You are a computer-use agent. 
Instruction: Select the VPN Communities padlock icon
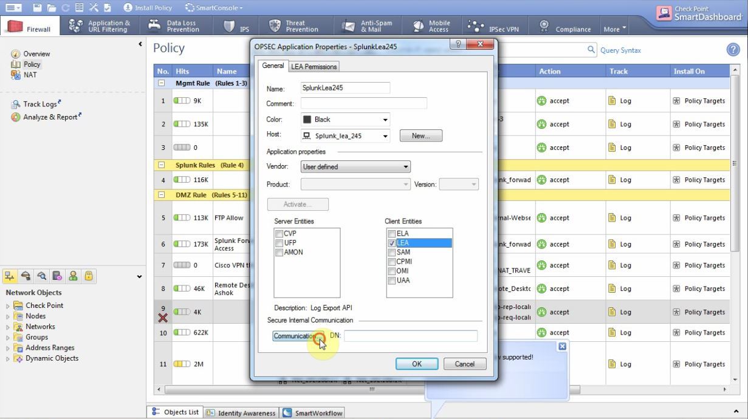click(x=88, y=275)
